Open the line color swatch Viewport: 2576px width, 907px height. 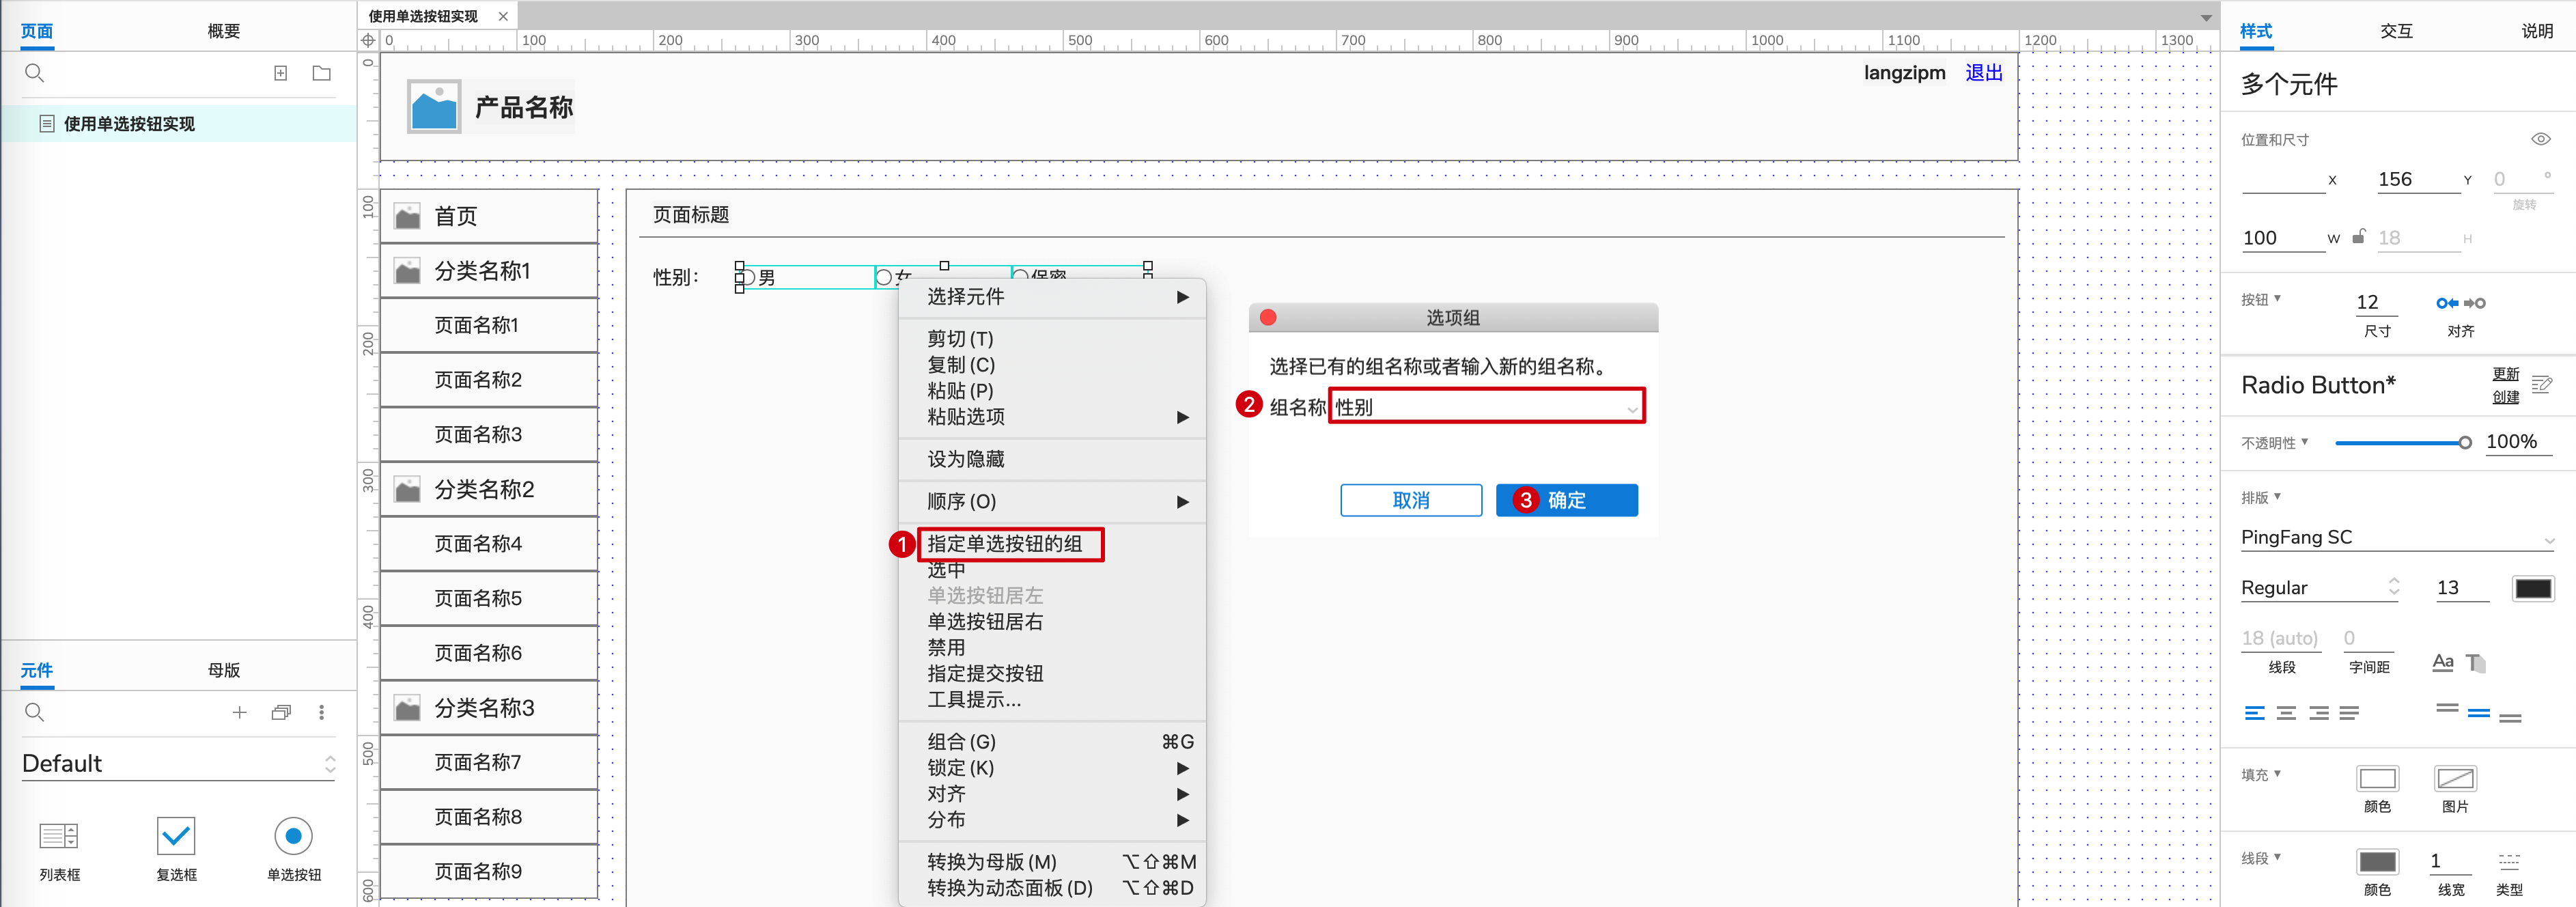pos(2377,861)
